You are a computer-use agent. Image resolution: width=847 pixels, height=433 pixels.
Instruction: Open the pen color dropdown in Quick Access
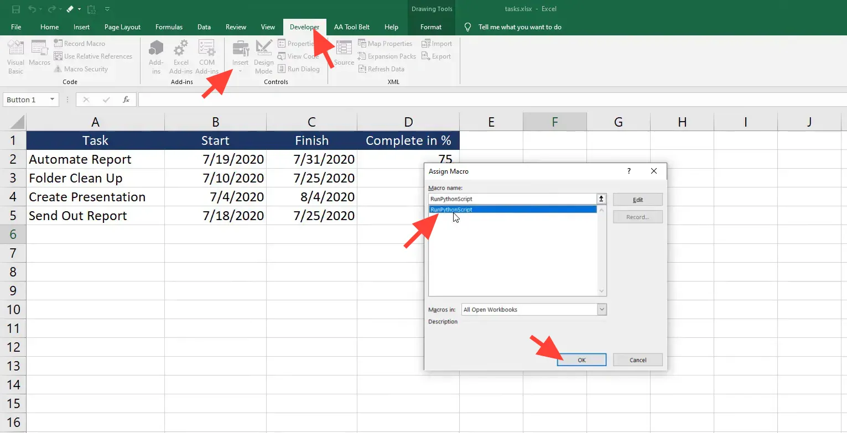click(x=79, y=9)
